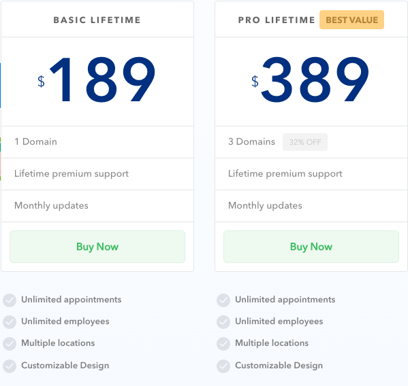Click the BEST VALUE badge
This screenshot has width=408, height=386.
(x=351, y=20)
